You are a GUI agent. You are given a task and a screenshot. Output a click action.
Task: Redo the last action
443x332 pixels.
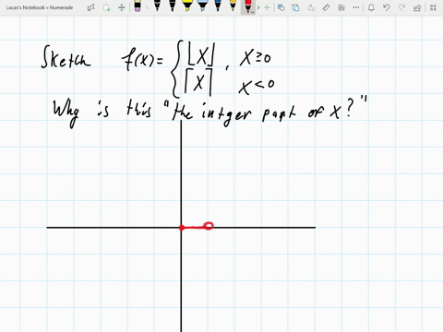point(401,7)
